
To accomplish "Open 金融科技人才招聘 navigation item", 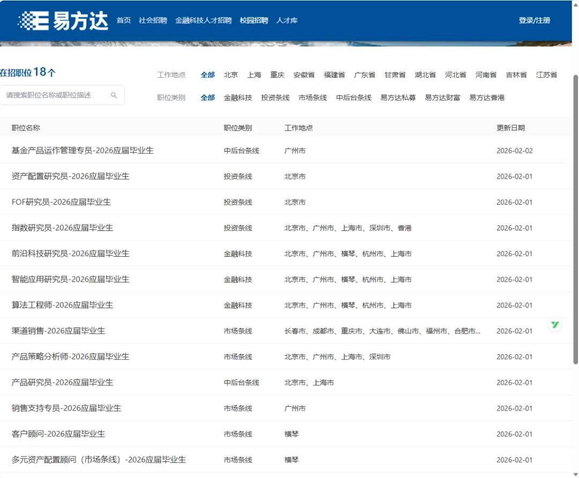I will point(204,20).
